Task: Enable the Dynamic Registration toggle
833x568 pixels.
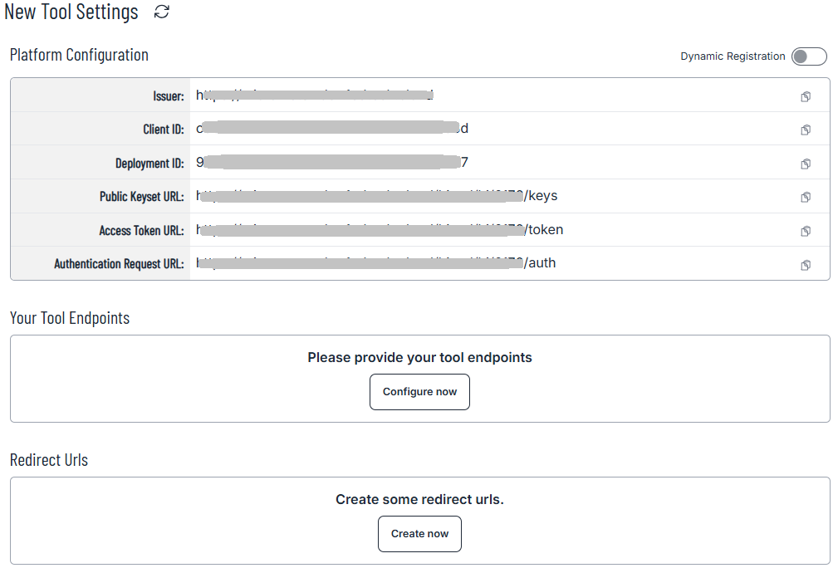Action: tap(809, 56)
